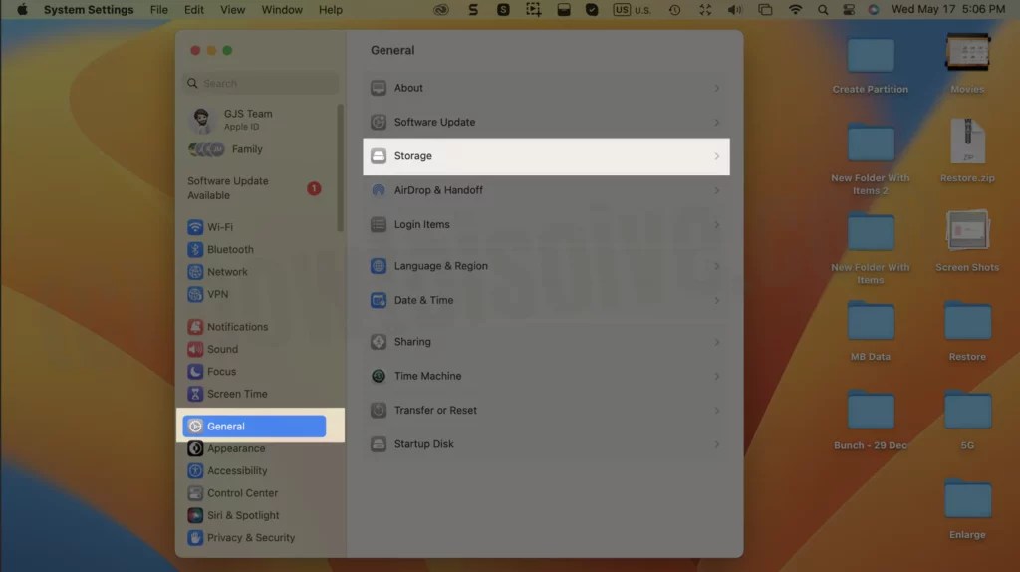
Task: Expand the Language & Region chevron
Action: [x=717, y=266]
